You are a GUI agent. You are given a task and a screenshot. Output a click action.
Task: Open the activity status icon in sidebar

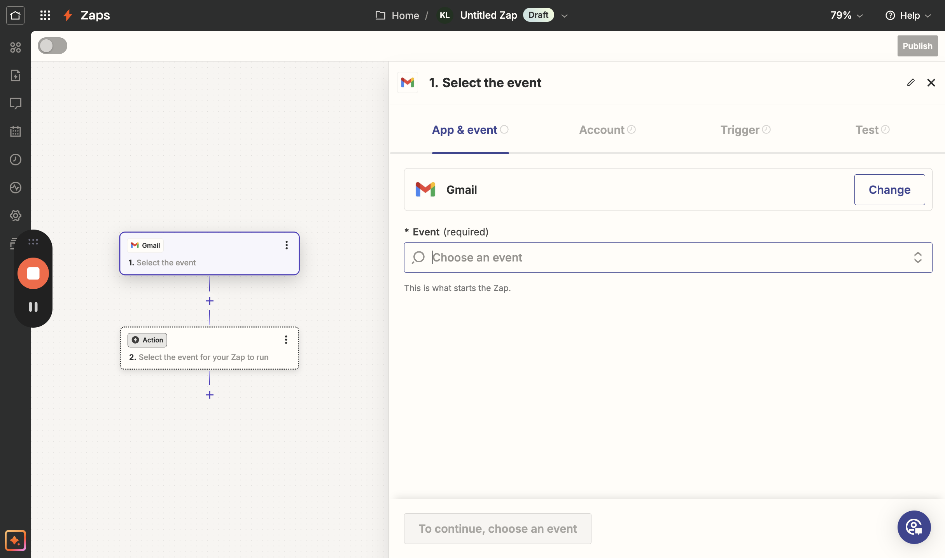(15, 188)
